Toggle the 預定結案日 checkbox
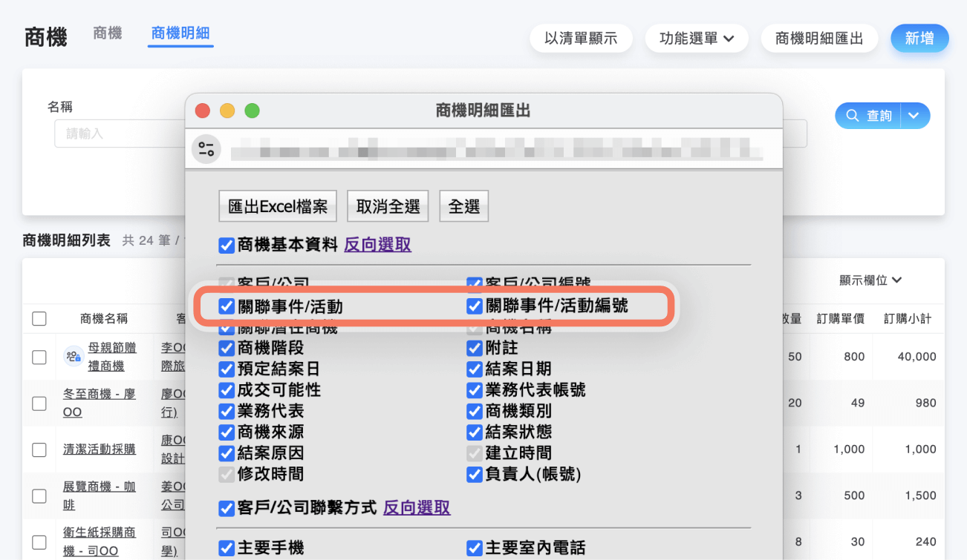Screen dimensions: 967x560 [x=227, y=369]
